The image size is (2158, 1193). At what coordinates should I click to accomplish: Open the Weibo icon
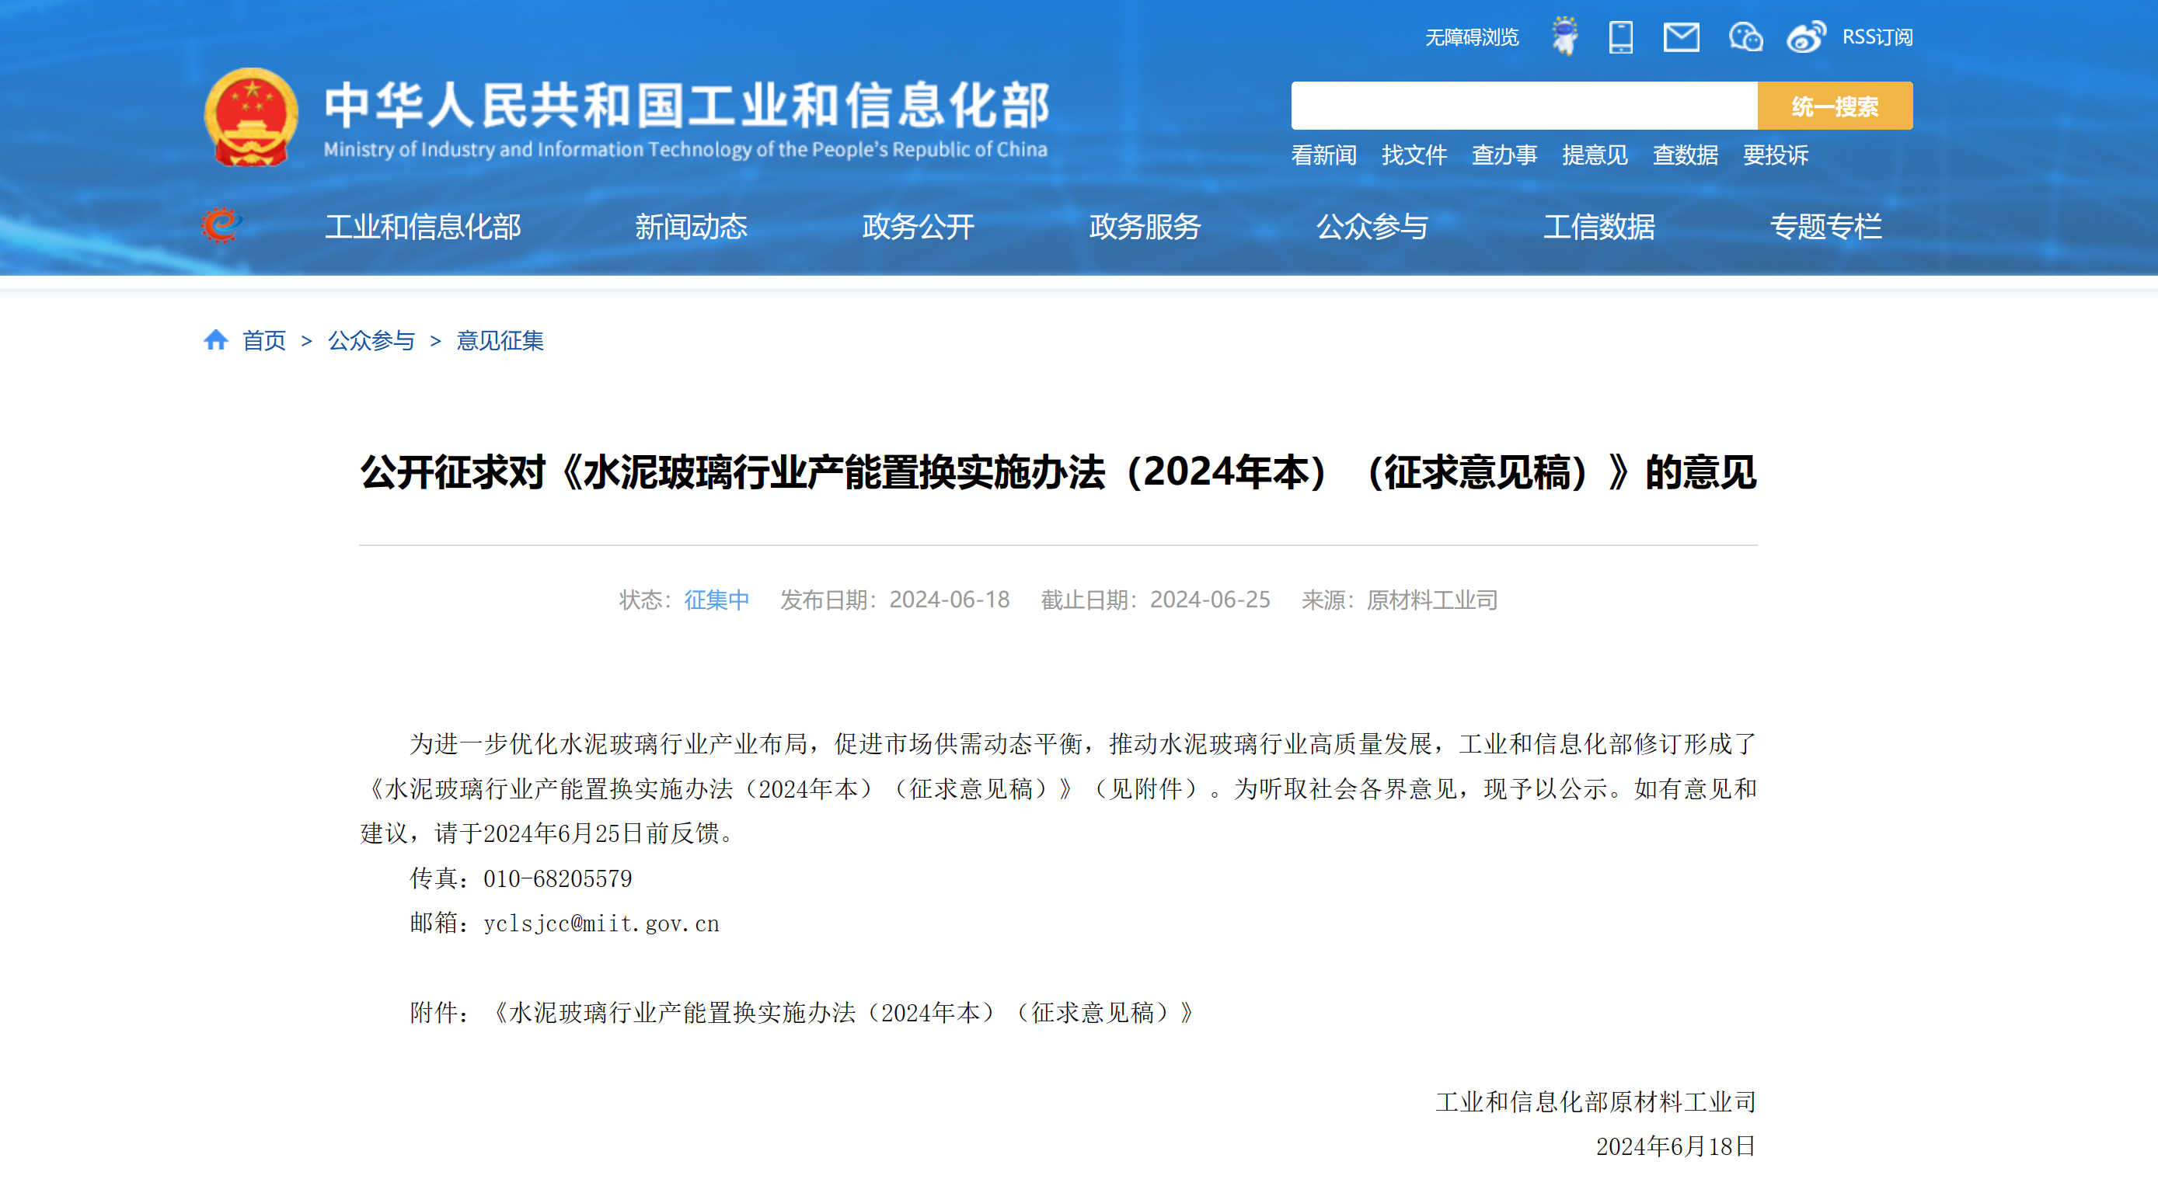(x=1805, y=37)
